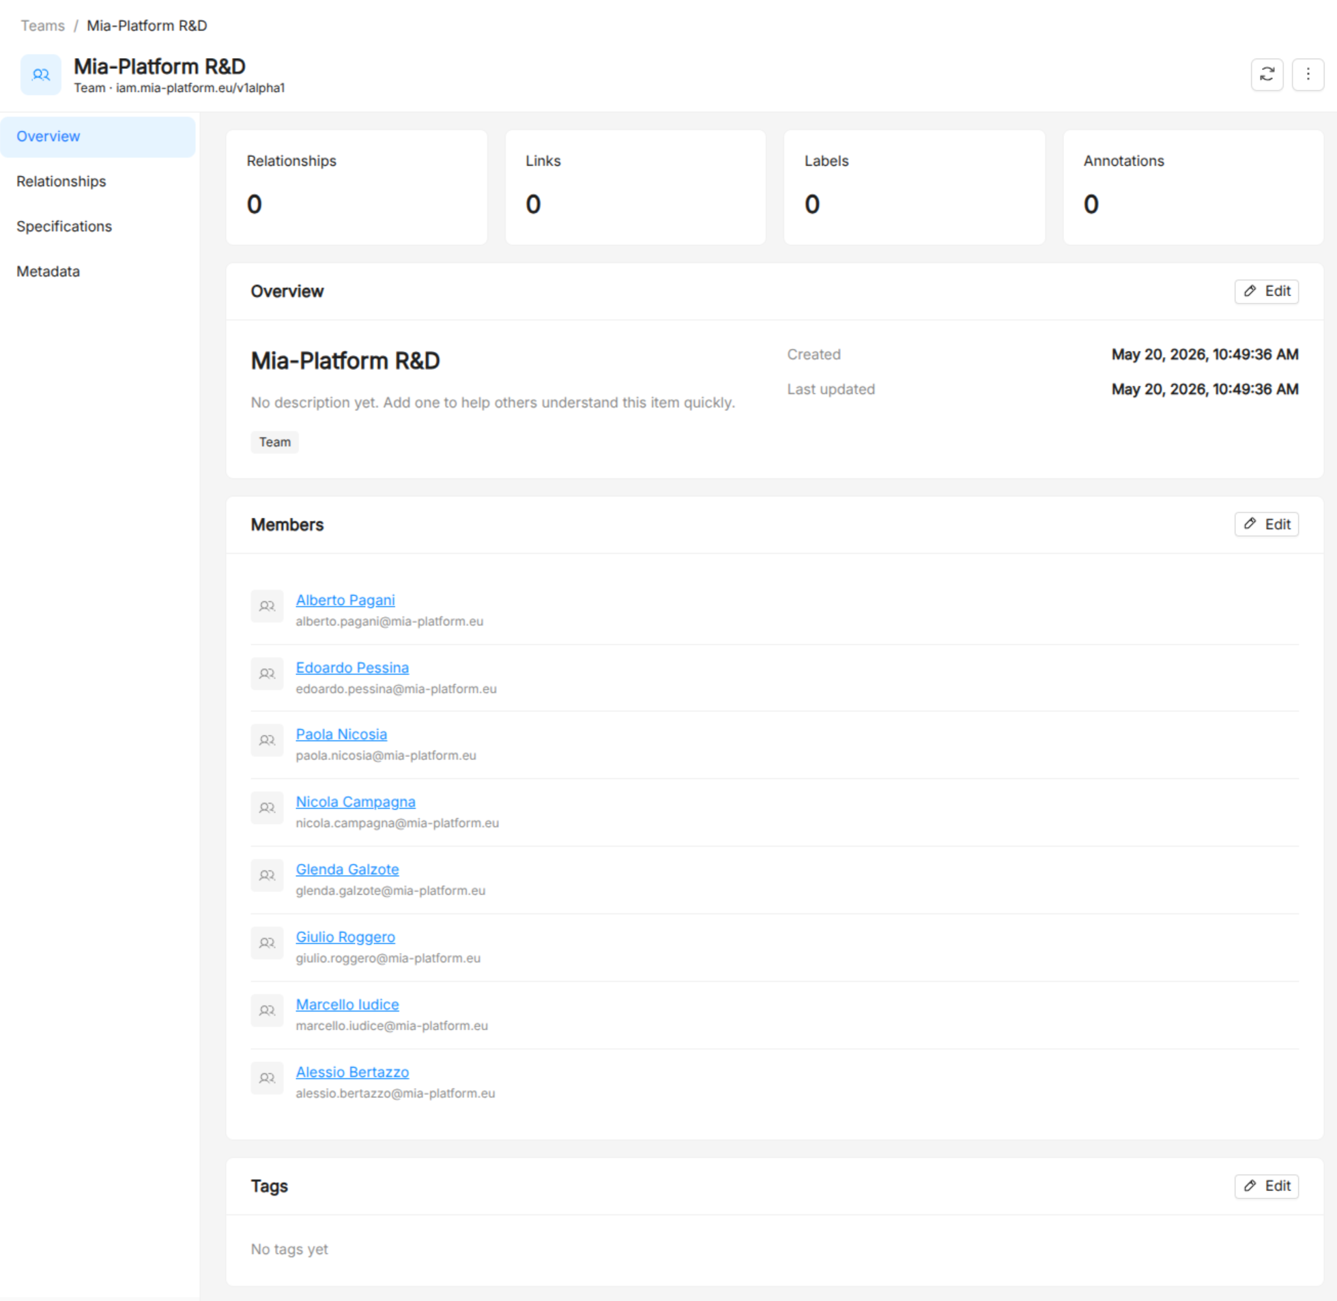Screen dimensions: 1337x1301
Task: Navigate to Teams in the breadcrumb
Action: click(x=42, y=26)
